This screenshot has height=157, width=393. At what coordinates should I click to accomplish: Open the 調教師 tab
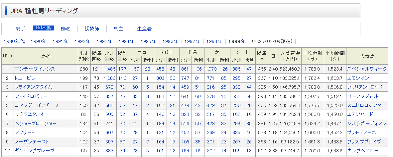coord(92,29)
